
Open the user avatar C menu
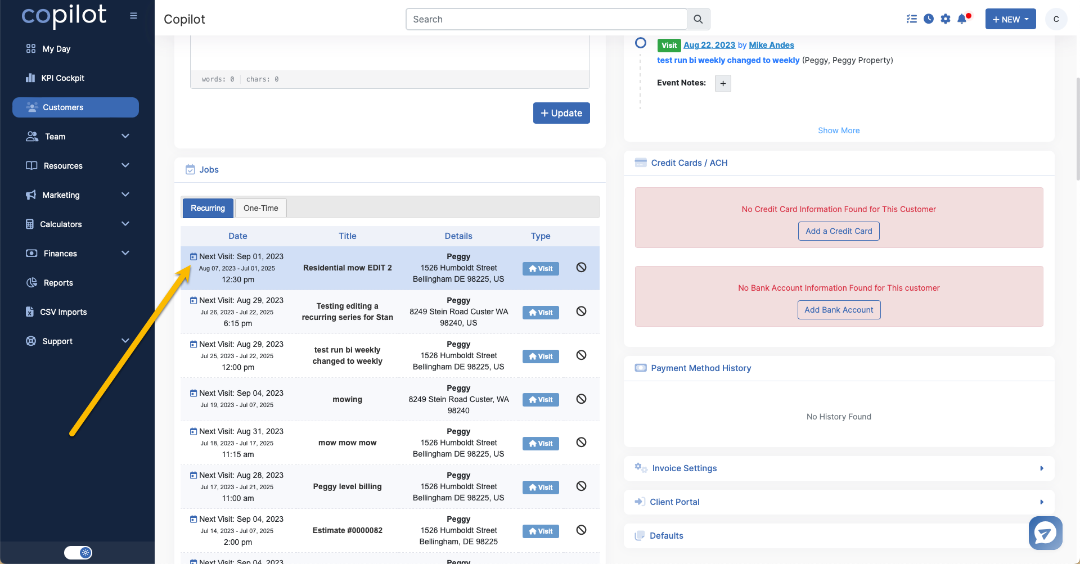pyautogui.click(x=1056, y=19)
